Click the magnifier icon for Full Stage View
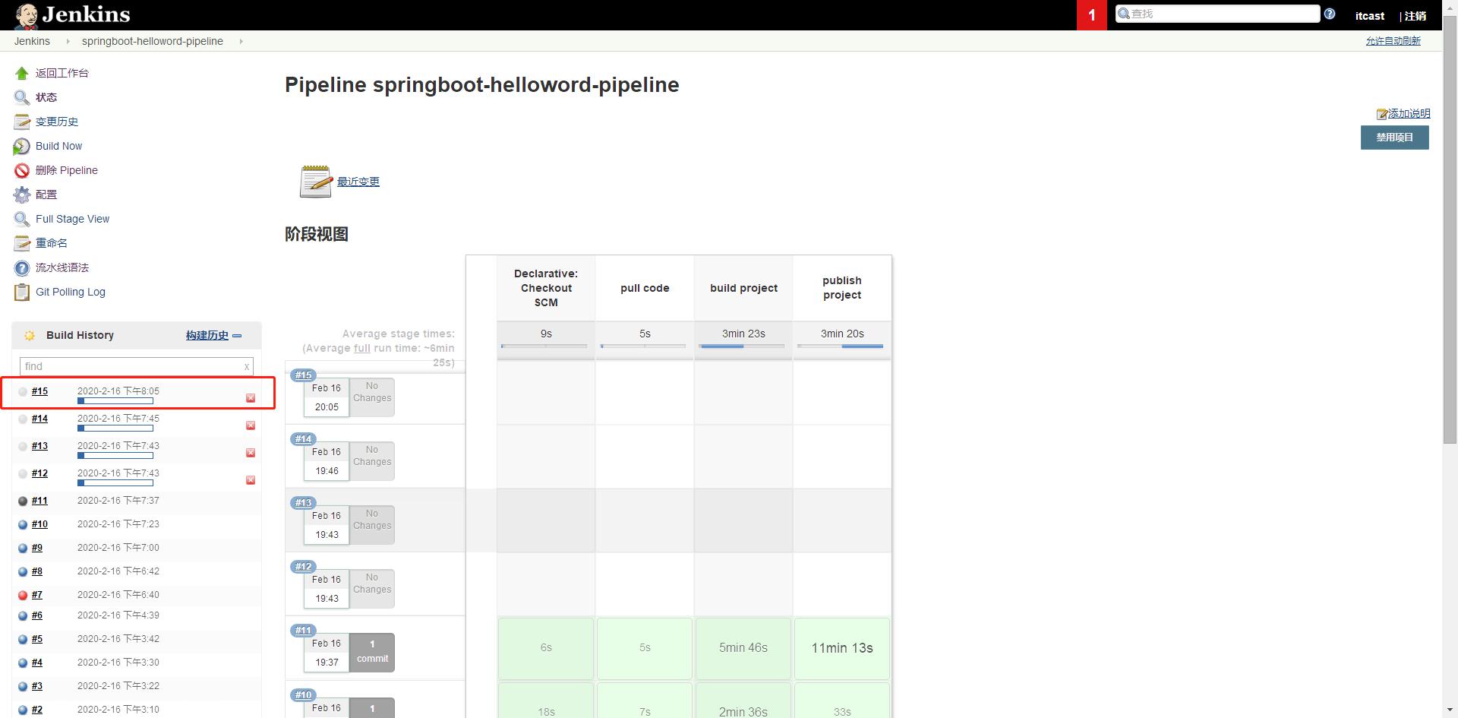 [x=22, y=220]
